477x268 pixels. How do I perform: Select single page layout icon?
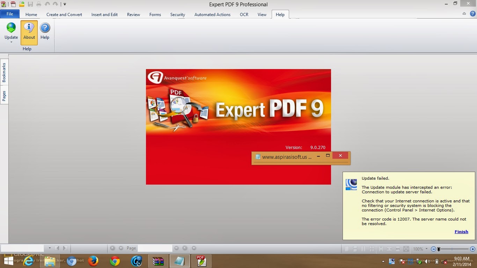pos(347,249)
